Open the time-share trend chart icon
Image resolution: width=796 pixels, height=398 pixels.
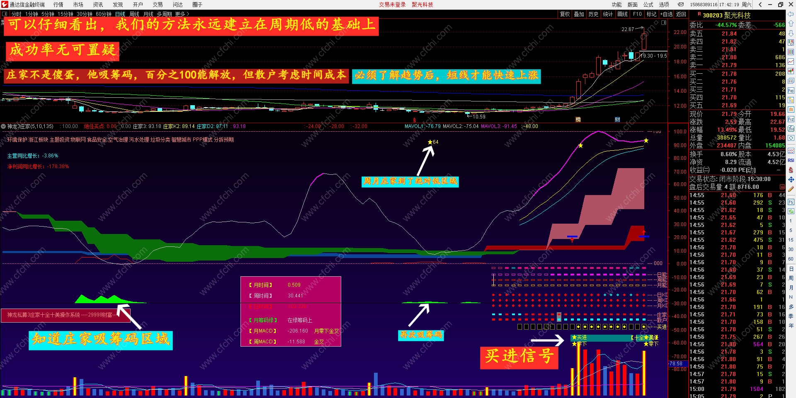tap(791, 62)
